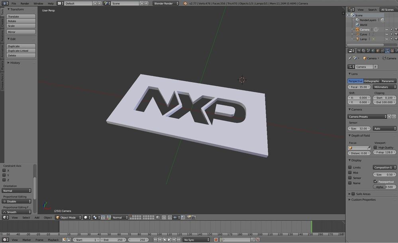
Task: Open the Render menu in top bar
Action: pyautogui.click(x=24, y=3)
